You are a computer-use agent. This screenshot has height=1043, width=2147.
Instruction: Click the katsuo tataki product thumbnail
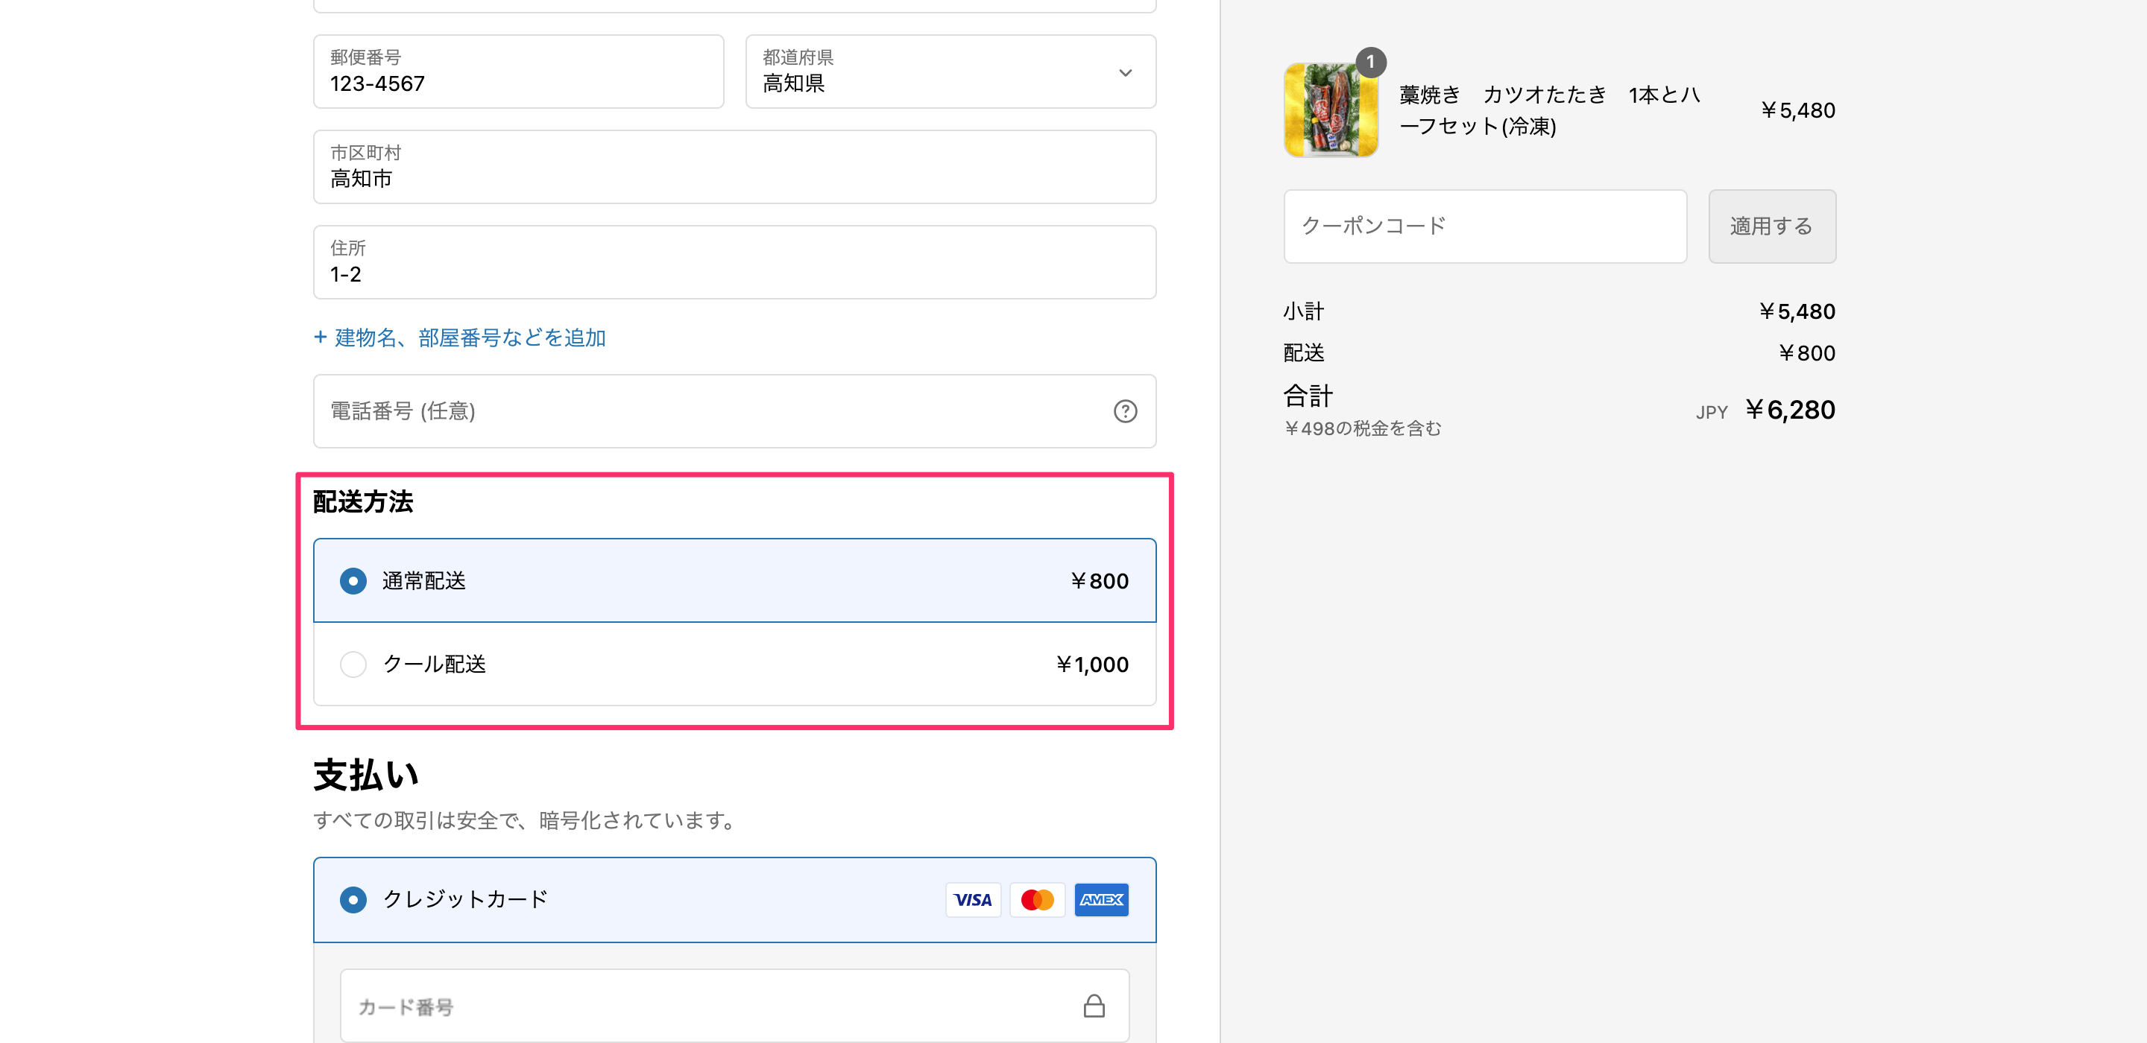point(1330,111)
